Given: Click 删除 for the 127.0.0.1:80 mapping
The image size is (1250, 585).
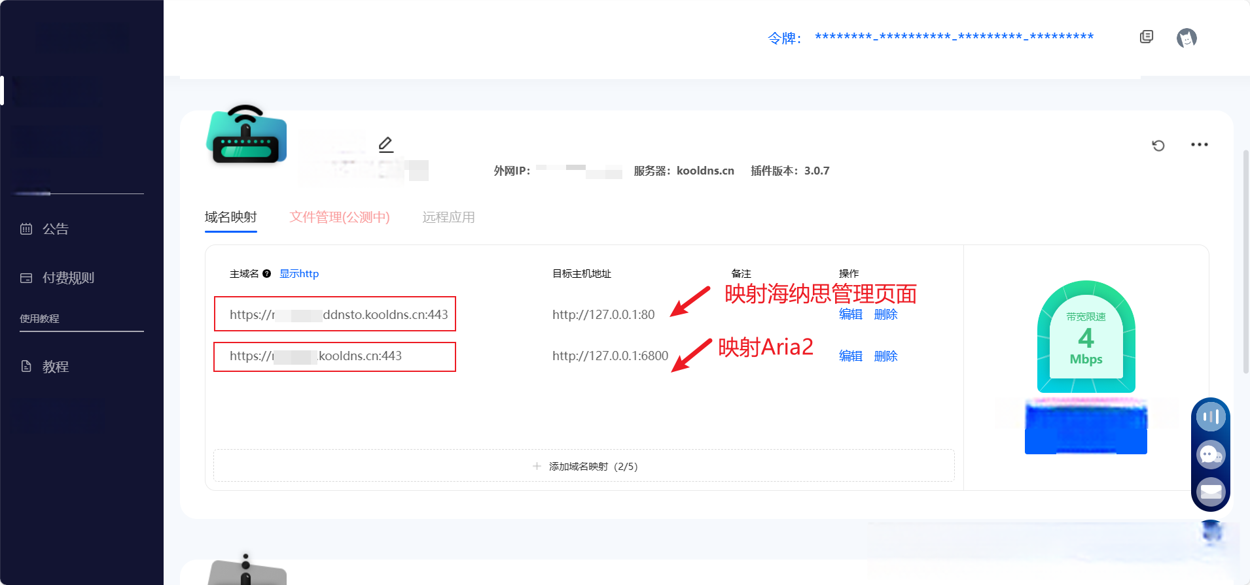Looking at the screenshot, I should (886, 314).
